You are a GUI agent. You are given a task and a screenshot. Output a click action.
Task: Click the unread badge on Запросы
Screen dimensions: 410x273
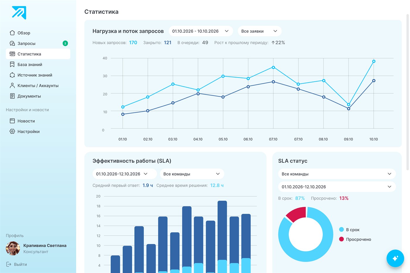[x=65, y=43]
